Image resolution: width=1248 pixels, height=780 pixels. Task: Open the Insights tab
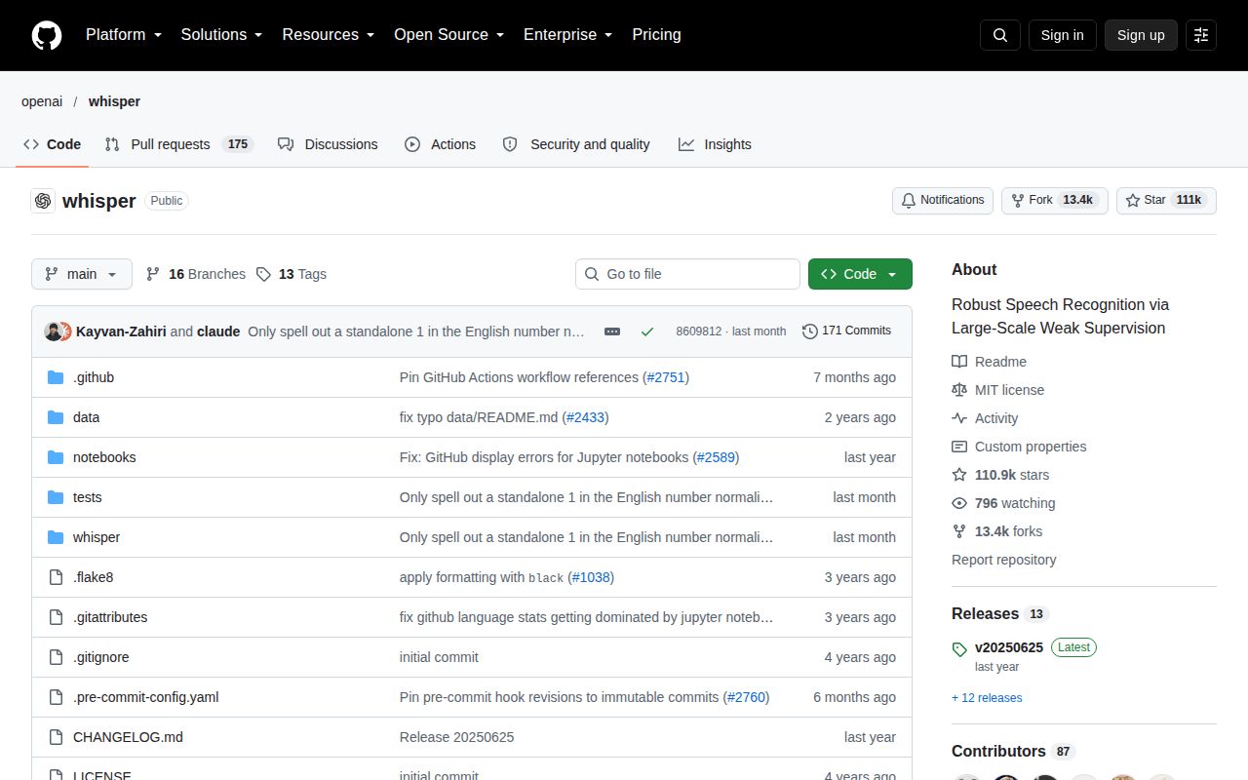(715, 144)
